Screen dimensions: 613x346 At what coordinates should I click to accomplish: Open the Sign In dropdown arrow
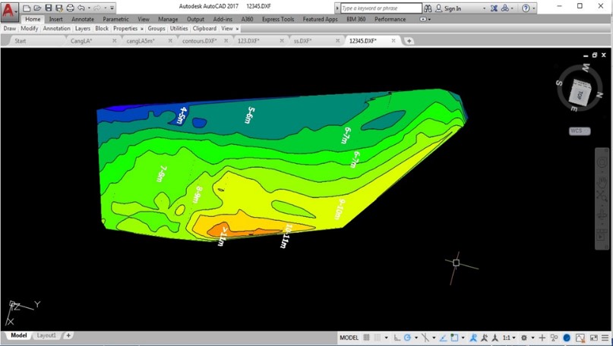point(484,8)
